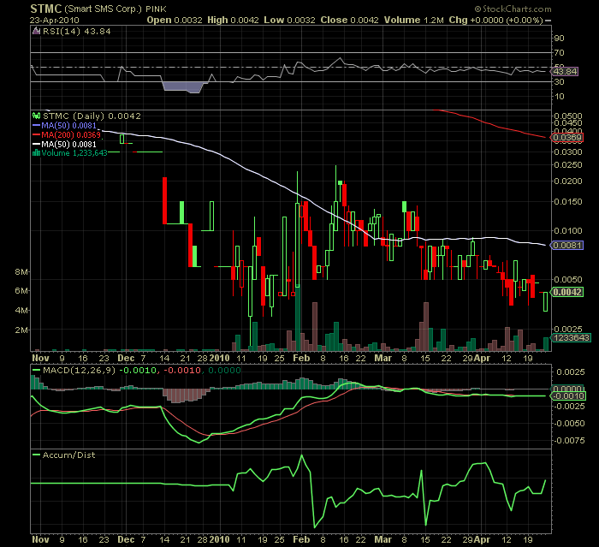The width and height of the screenshot is (599, 547).
Task: Click the candlestick icon beside STMC (Daily)
Action: pyautogui.click(x=36, y=115)
